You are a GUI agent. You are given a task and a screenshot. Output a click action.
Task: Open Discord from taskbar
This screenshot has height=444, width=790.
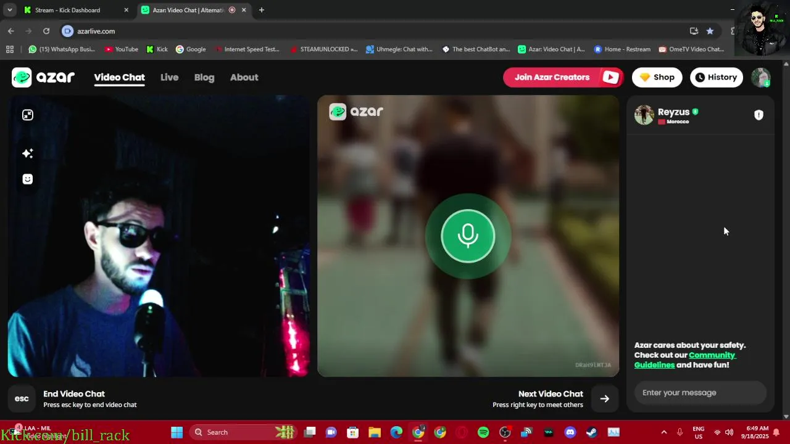(570, 432)
